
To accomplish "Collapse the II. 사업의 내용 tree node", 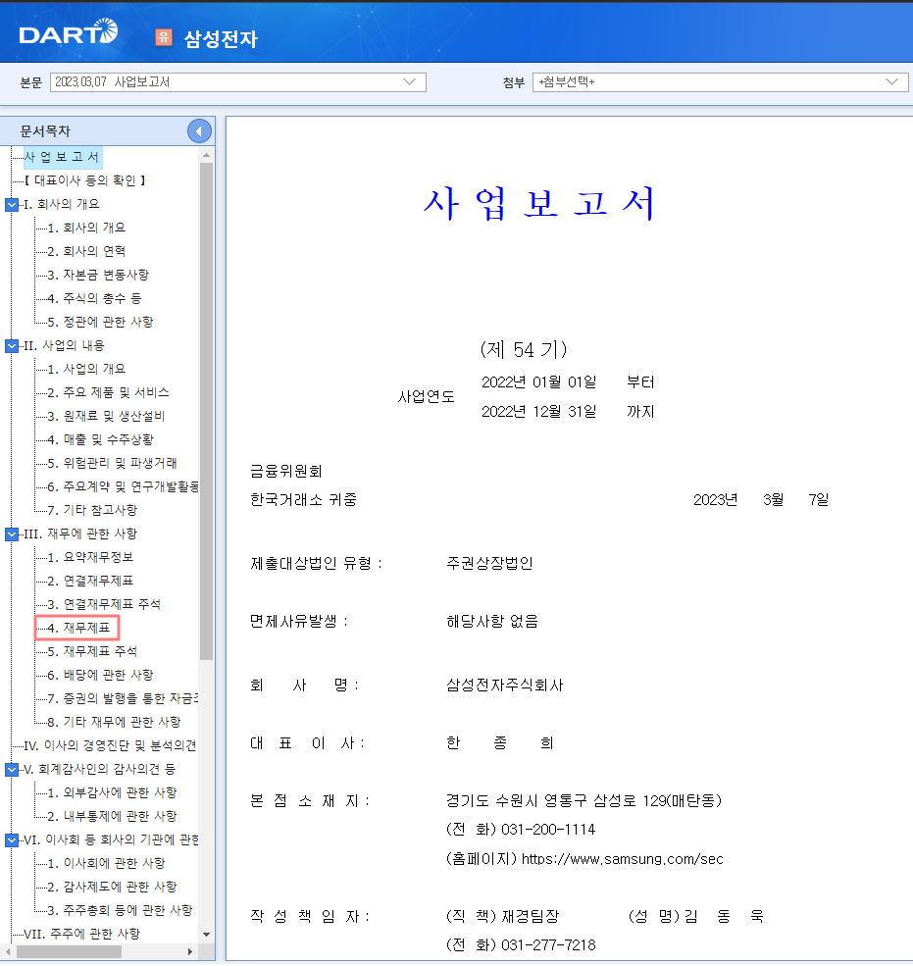I will click(x=12, y=345).
